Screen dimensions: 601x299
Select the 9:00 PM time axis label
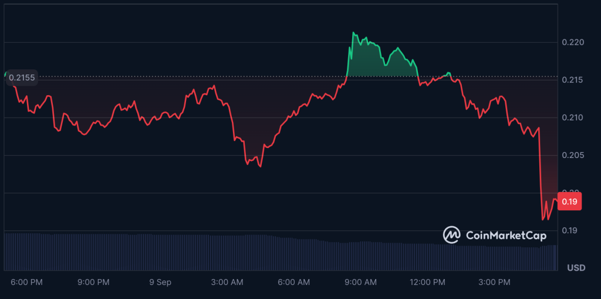(93, 283)
